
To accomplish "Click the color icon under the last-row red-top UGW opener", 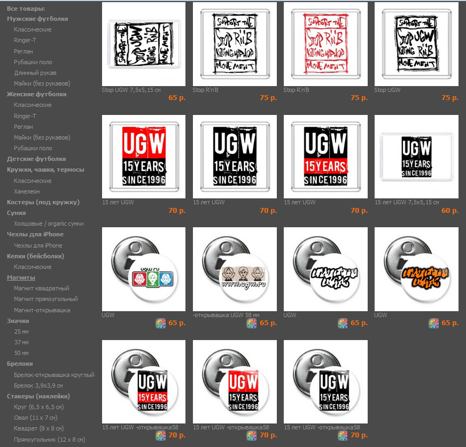I will tap(252, 436).
